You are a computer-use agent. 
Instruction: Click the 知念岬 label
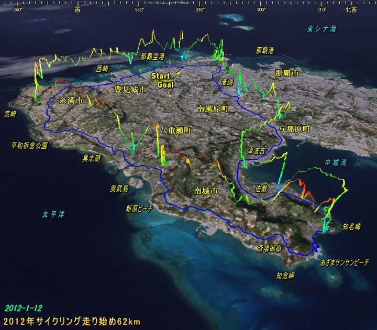285,276
